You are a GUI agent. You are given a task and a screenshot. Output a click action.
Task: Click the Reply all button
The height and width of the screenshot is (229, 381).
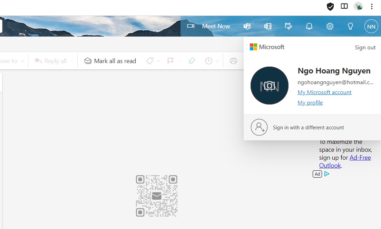click(x=51, y=61)
